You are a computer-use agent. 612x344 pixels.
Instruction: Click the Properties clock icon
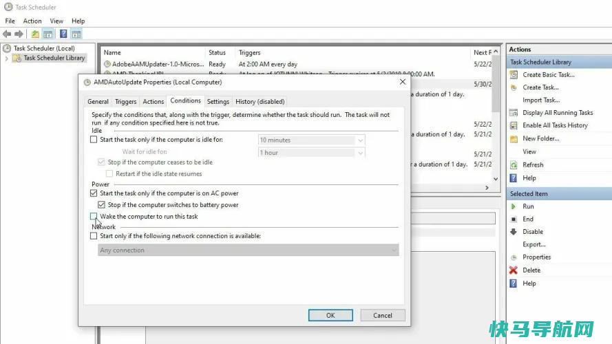pos(514,257)
